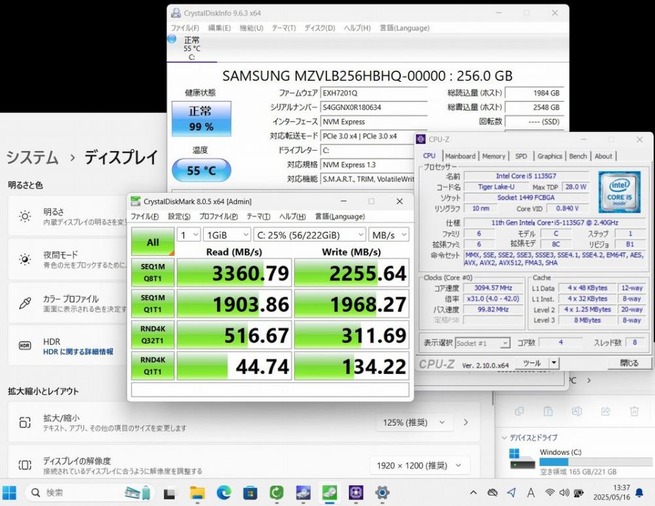Click the Intel Core i5 logo in CPU-Z
This screenshot has height=506, width=655.
(x=619, y=192)
